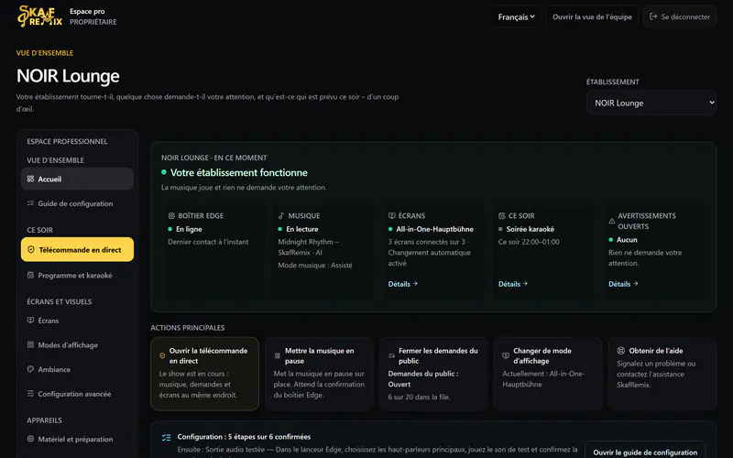Click Ce soir 22:00–01:00 text
Screen dimensions: 733x458
click(x=529, y=242)
